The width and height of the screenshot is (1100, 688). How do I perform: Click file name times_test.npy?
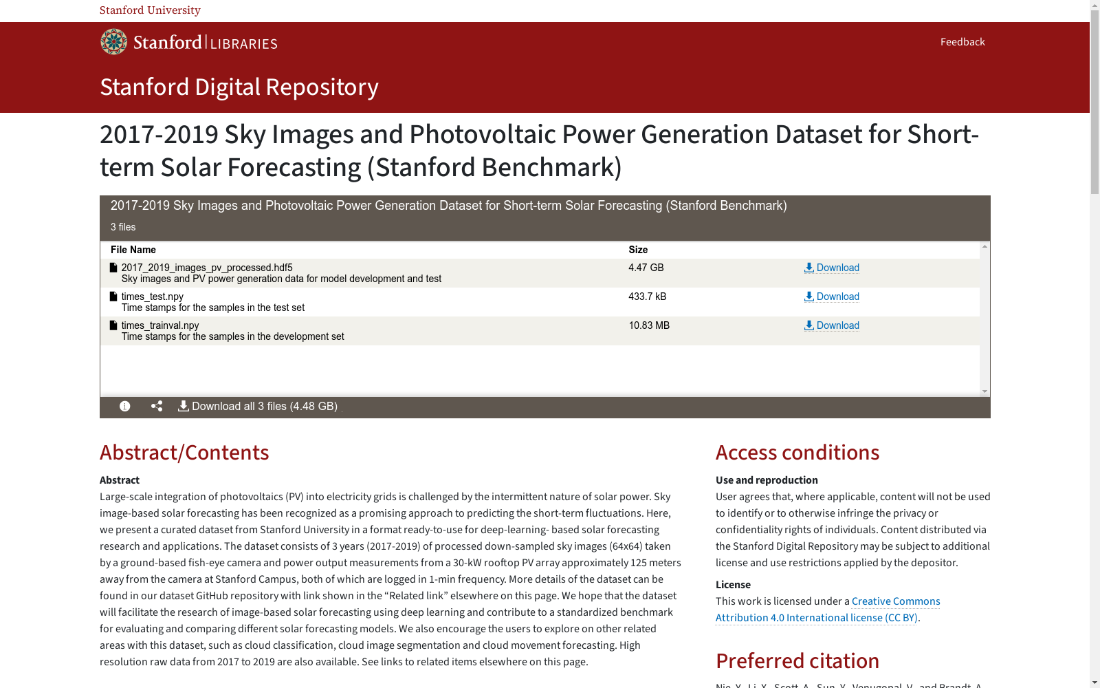(x=153, y=297)
